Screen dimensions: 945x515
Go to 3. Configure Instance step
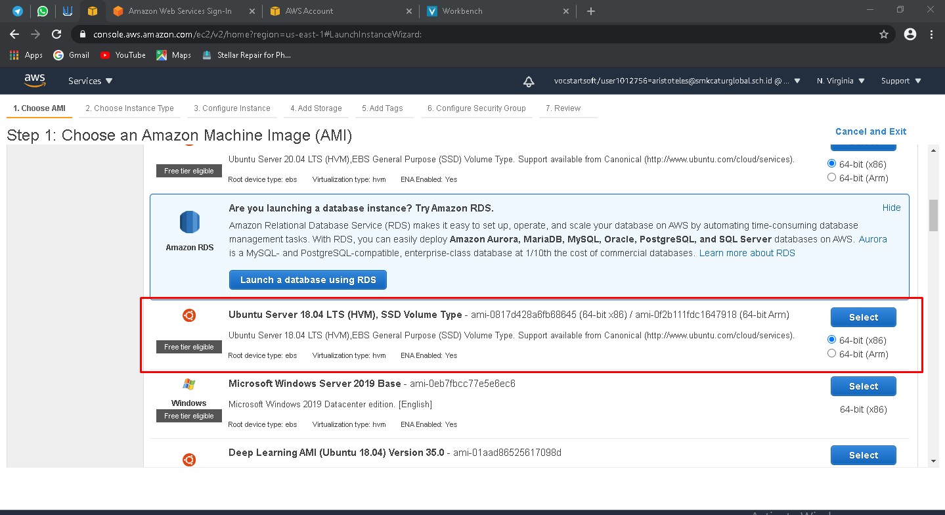click(x=232, y=108)
